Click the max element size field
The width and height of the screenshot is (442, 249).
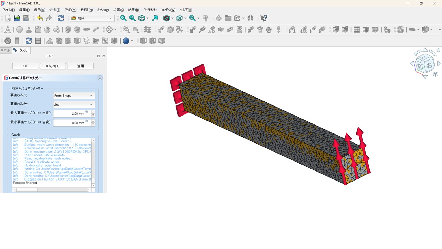[72, 114]
